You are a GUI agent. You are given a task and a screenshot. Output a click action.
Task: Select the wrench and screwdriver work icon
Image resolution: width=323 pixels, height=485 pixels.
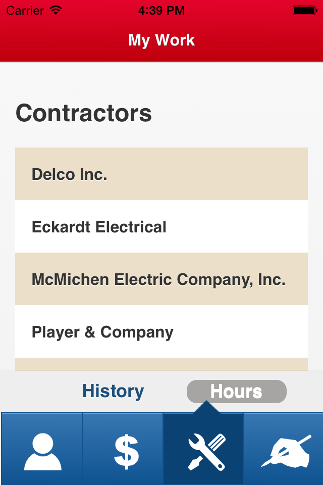[207, 452]
